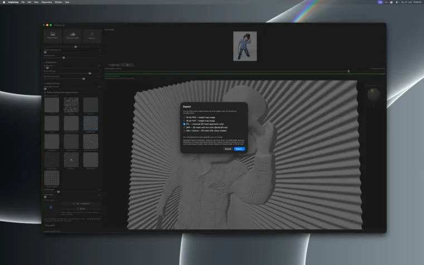Click the input image thumbnail of the boy
Screen dimensions: 424x265
point(245,46)
